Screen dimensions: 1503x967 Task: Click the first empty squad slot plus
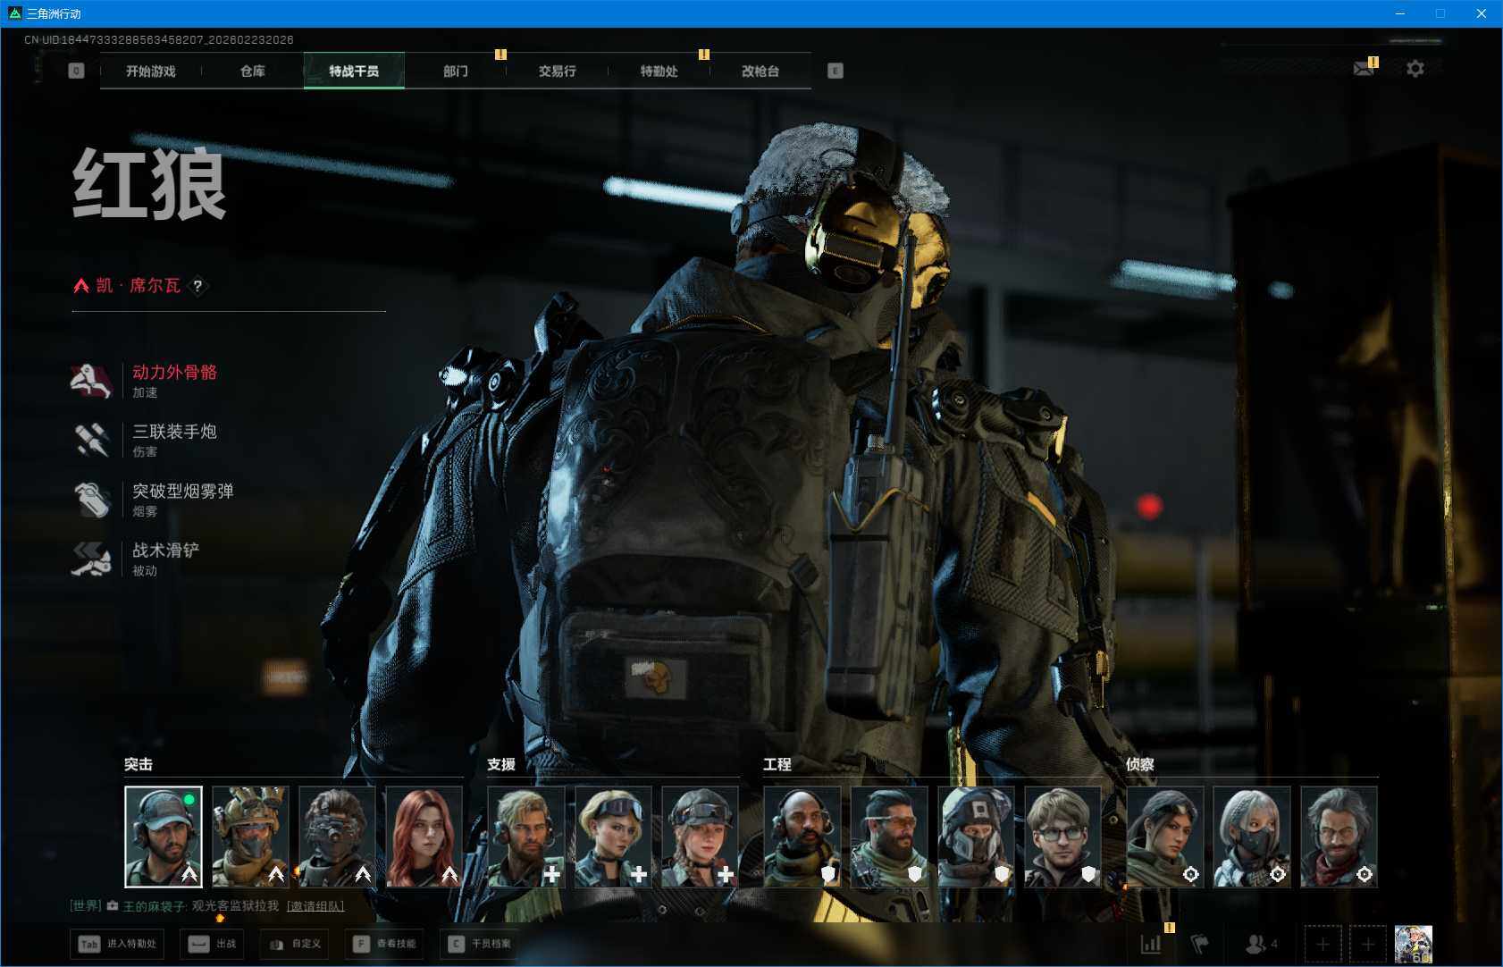(1323, 944)
